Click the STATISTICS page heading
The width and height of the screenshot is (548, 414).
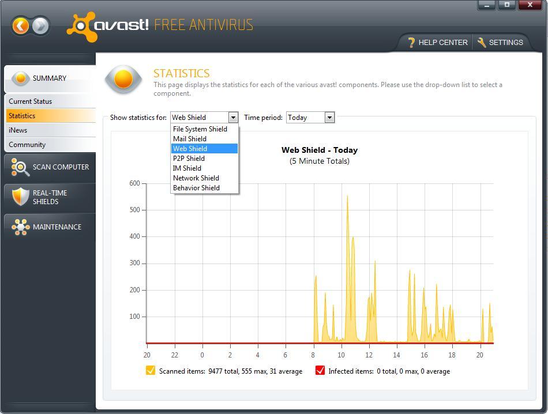click(181, 73)
